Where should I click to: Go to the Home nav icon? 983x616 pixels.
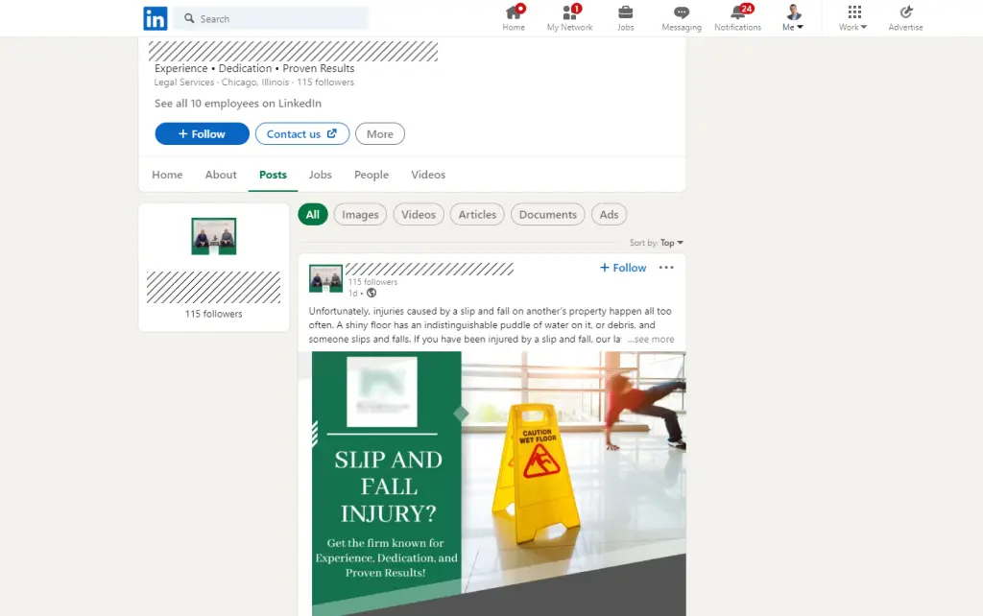[x=514, y=18]
